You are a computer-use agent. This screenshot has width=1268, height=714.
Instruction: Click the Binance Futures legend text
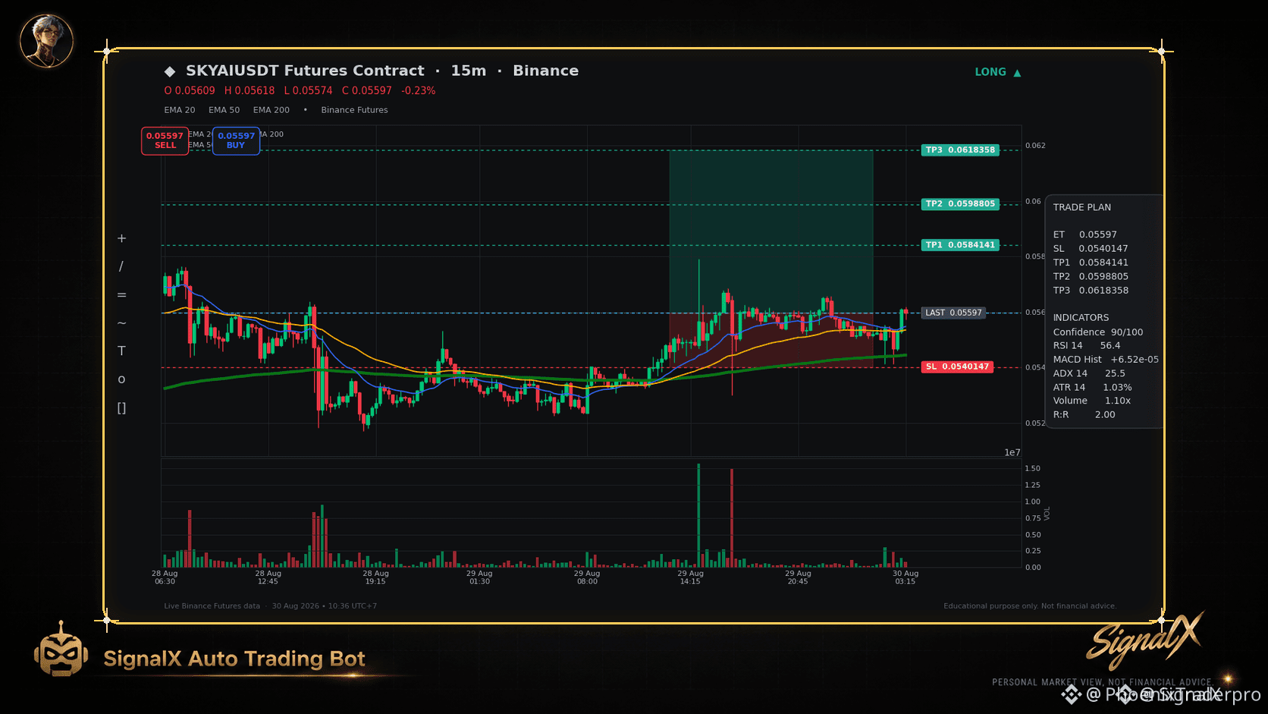[x=354, y=110]
